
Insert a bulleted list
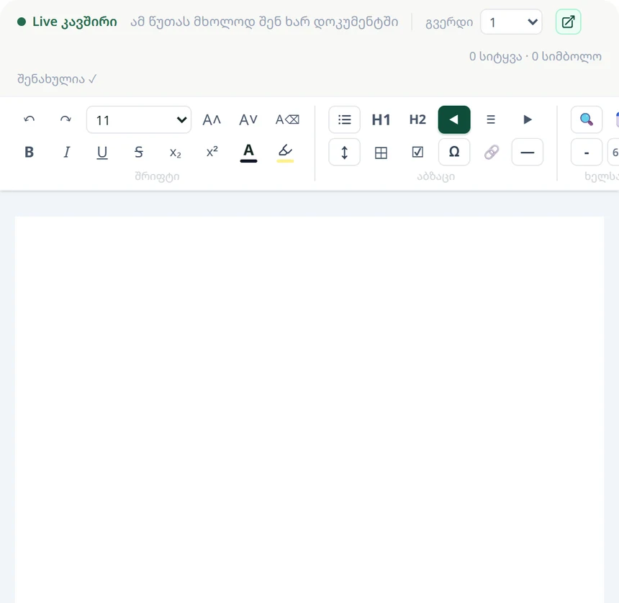point(344,119)
